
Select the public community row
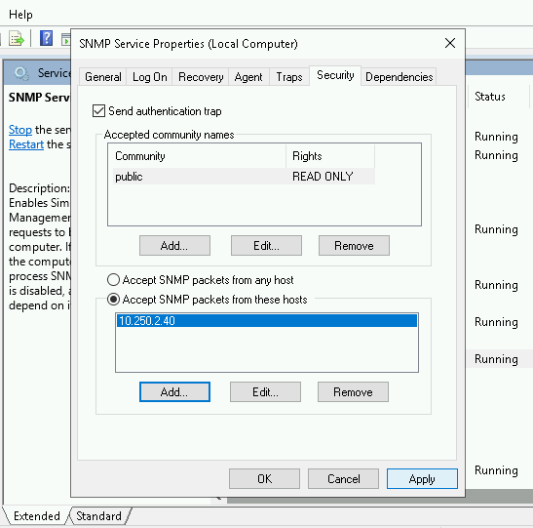pyautogui.click(x=244, y=177)
